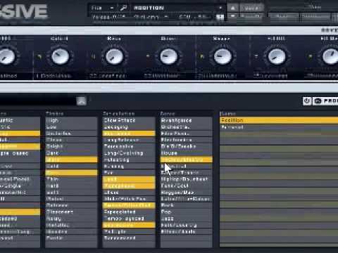Toggle the Low timbre attribute
The height and width of the screenshot is (253, 338).
coord(71,127)
